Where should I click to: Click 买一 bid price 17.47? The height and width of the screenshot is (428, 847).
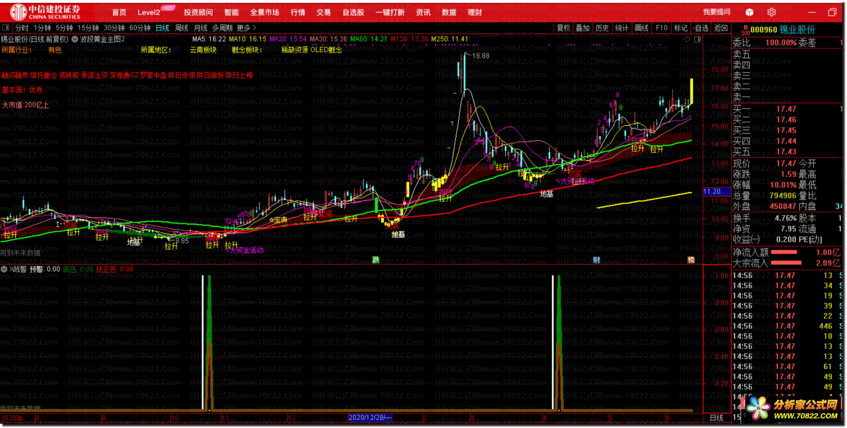(786, 109)
